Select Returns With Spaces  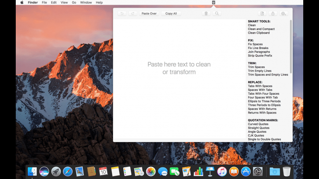[x=262, y=113]
